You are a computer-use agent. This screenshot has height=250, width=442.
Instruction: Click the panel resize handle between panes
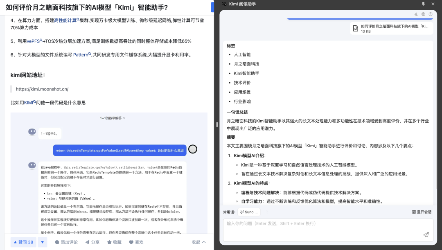point(217,124)
